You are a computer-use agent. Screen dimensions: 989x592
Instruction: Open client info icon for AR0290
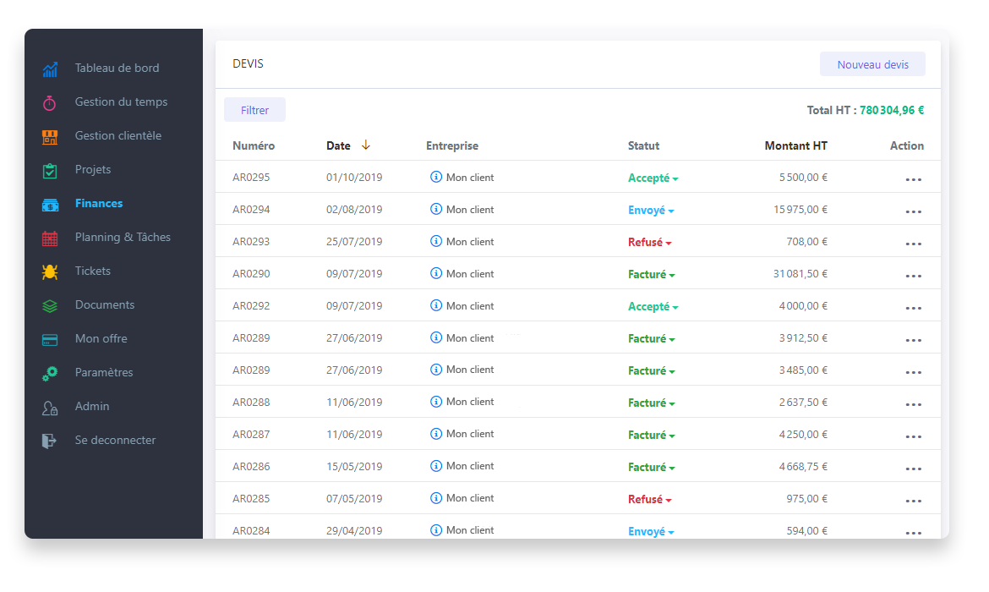tap(436, 273)
